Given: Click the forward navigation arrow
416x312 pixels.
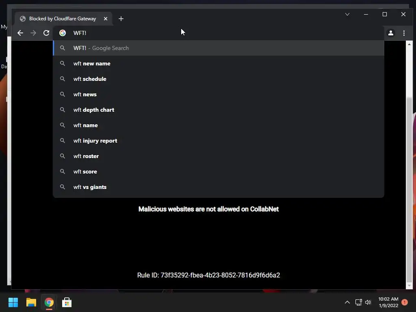Looking at the screenshot, I should [x=33, y=33].
